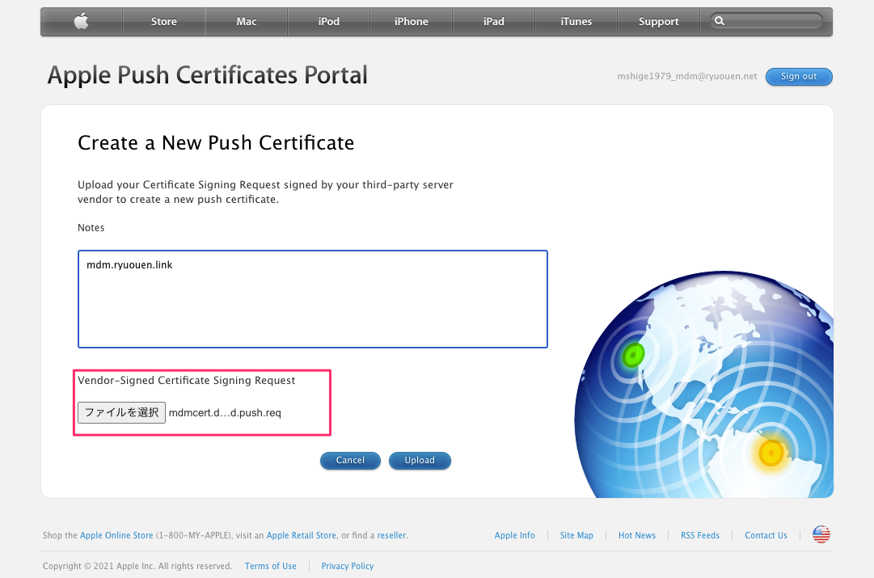This screenshot has width=874, height=578.
Task: Click inside the Notes text area
Action: pyautogui.click(x=313, y=299)
